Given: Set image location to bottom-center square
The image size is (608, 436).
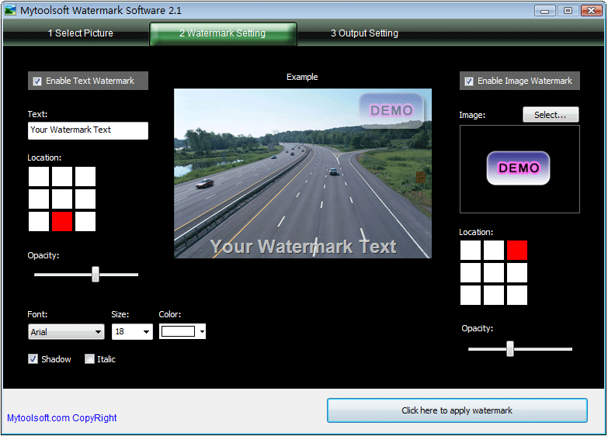Looking at the screenshot, I should point(494,296).
